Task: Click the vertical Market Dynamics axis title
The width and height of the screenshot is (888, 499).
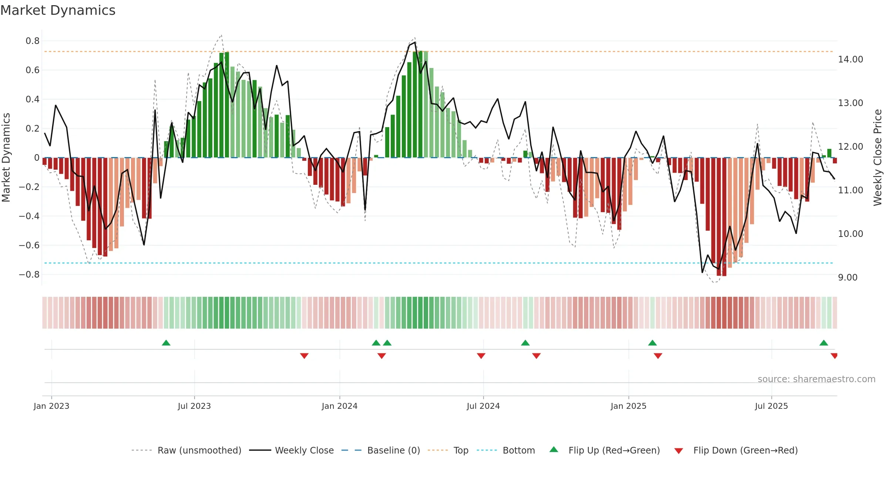Action: click(6, 157)
